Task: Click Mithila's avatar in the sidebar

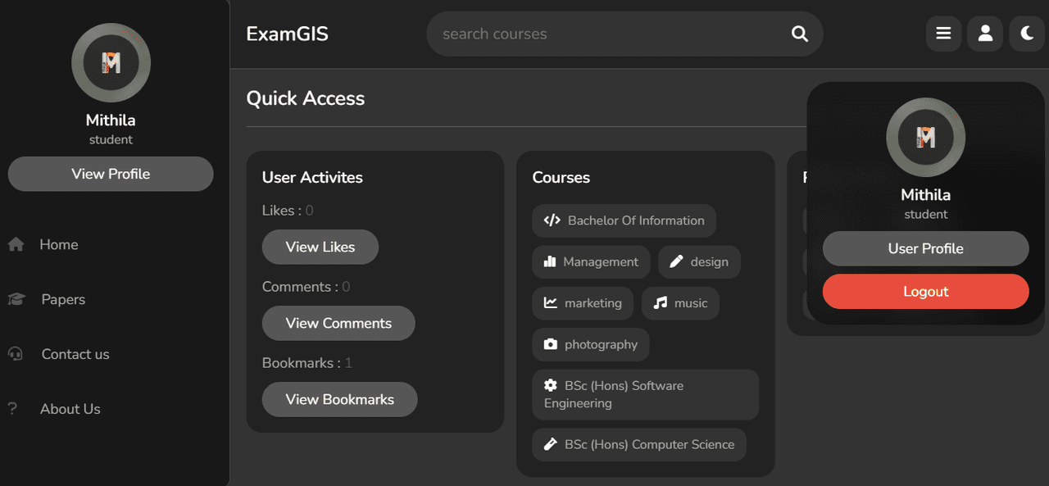Action: pyautogui.click(x=111, y=62)
